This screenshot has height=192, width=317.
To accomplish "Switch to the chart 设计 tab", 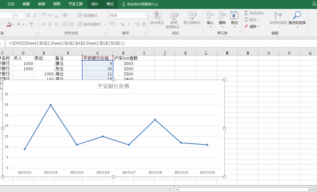I will pyautogui.click(x=94, y=4).
